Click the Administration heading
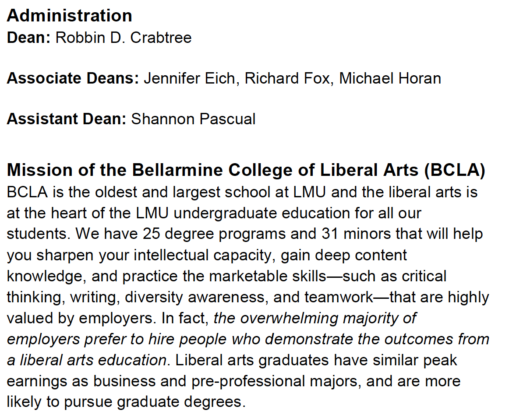 click(70, 16)
